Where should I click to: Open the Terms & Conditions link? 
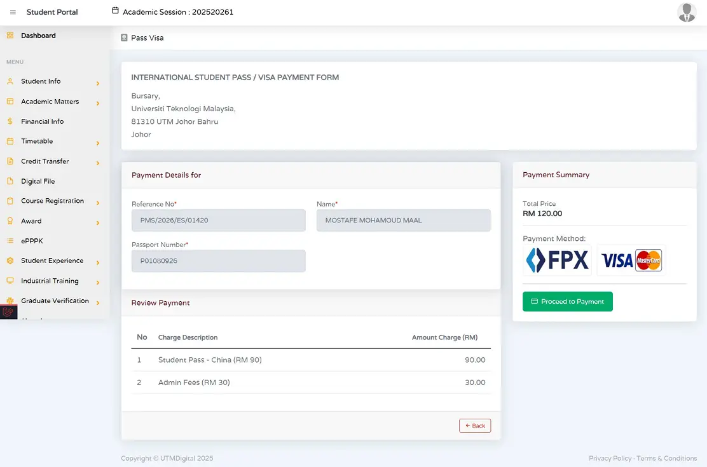[x=666, y=459]
